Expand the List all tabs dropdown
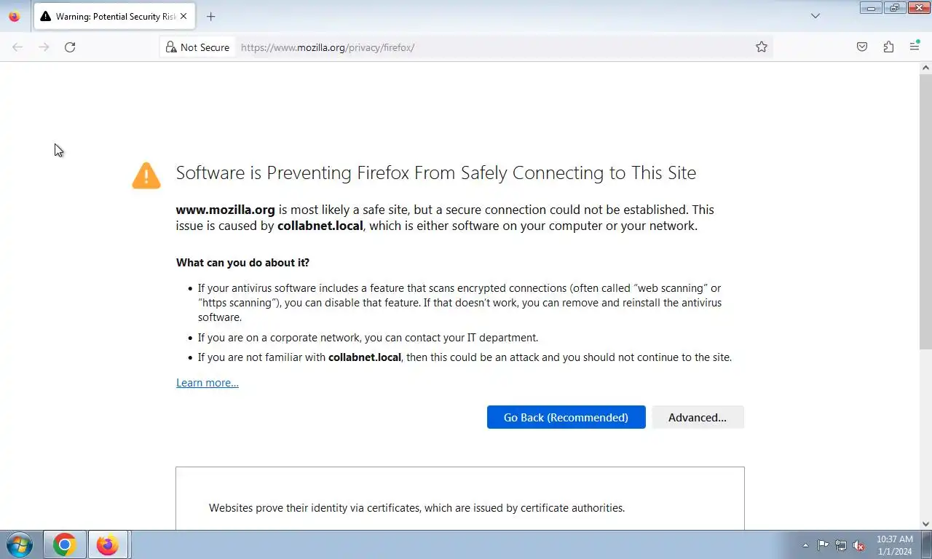 [815, 16]
